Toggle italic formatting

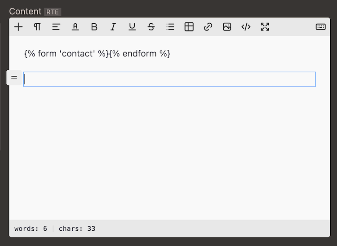113,27
